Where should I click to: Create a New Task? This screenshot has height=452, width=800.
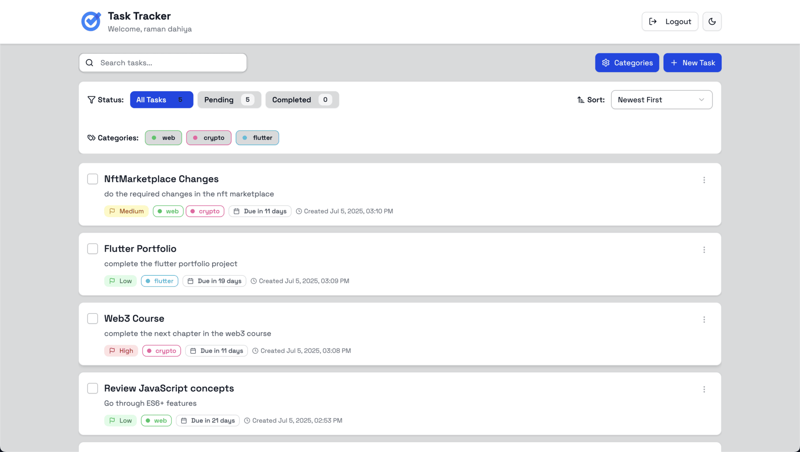(x=692, y=63)
